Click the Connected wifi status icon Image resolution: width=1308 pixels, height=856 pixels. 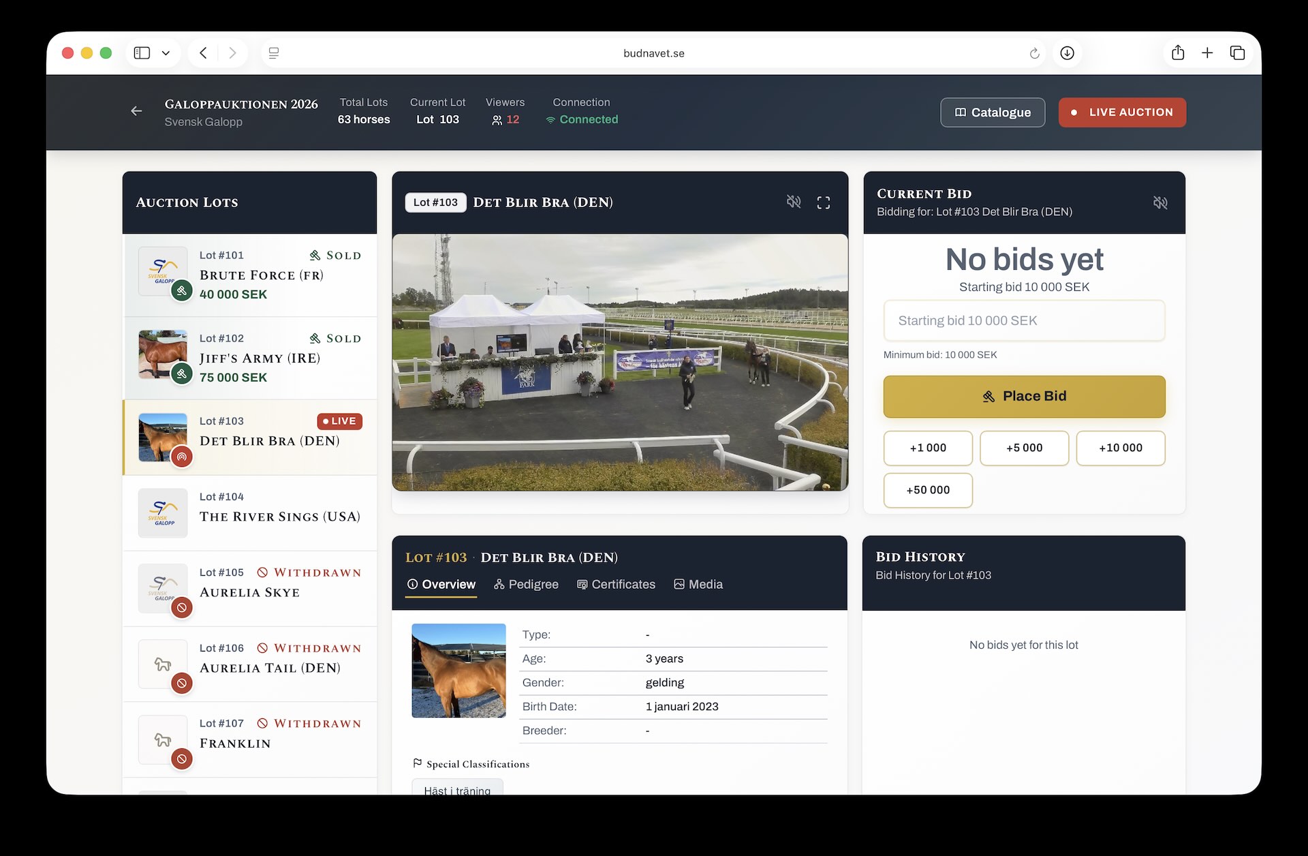tap(550, 120)
